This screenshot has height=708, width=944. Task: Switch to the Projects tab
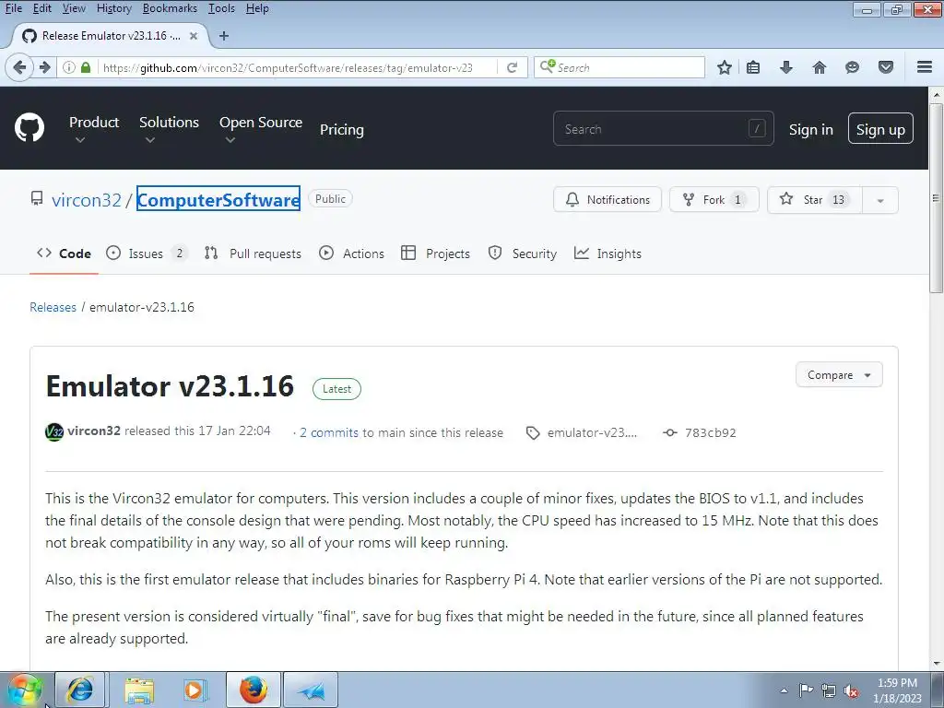(x=435, y=254)
